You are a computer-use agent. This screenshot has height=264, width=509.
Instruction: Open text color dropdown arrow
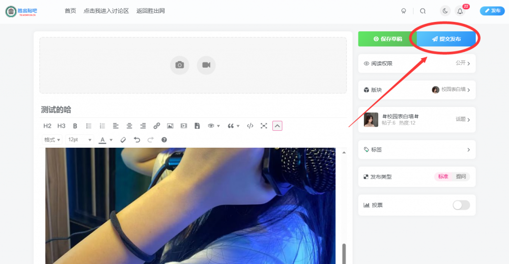[111, 140]
